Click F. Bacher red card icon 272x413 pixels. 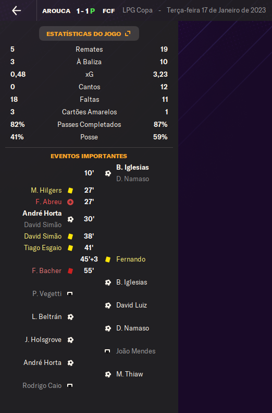(70, 271)
